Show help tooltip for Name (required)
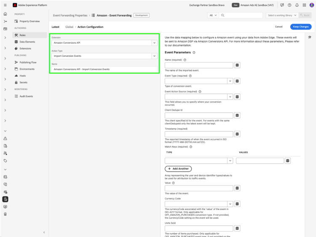 (185, 60)
